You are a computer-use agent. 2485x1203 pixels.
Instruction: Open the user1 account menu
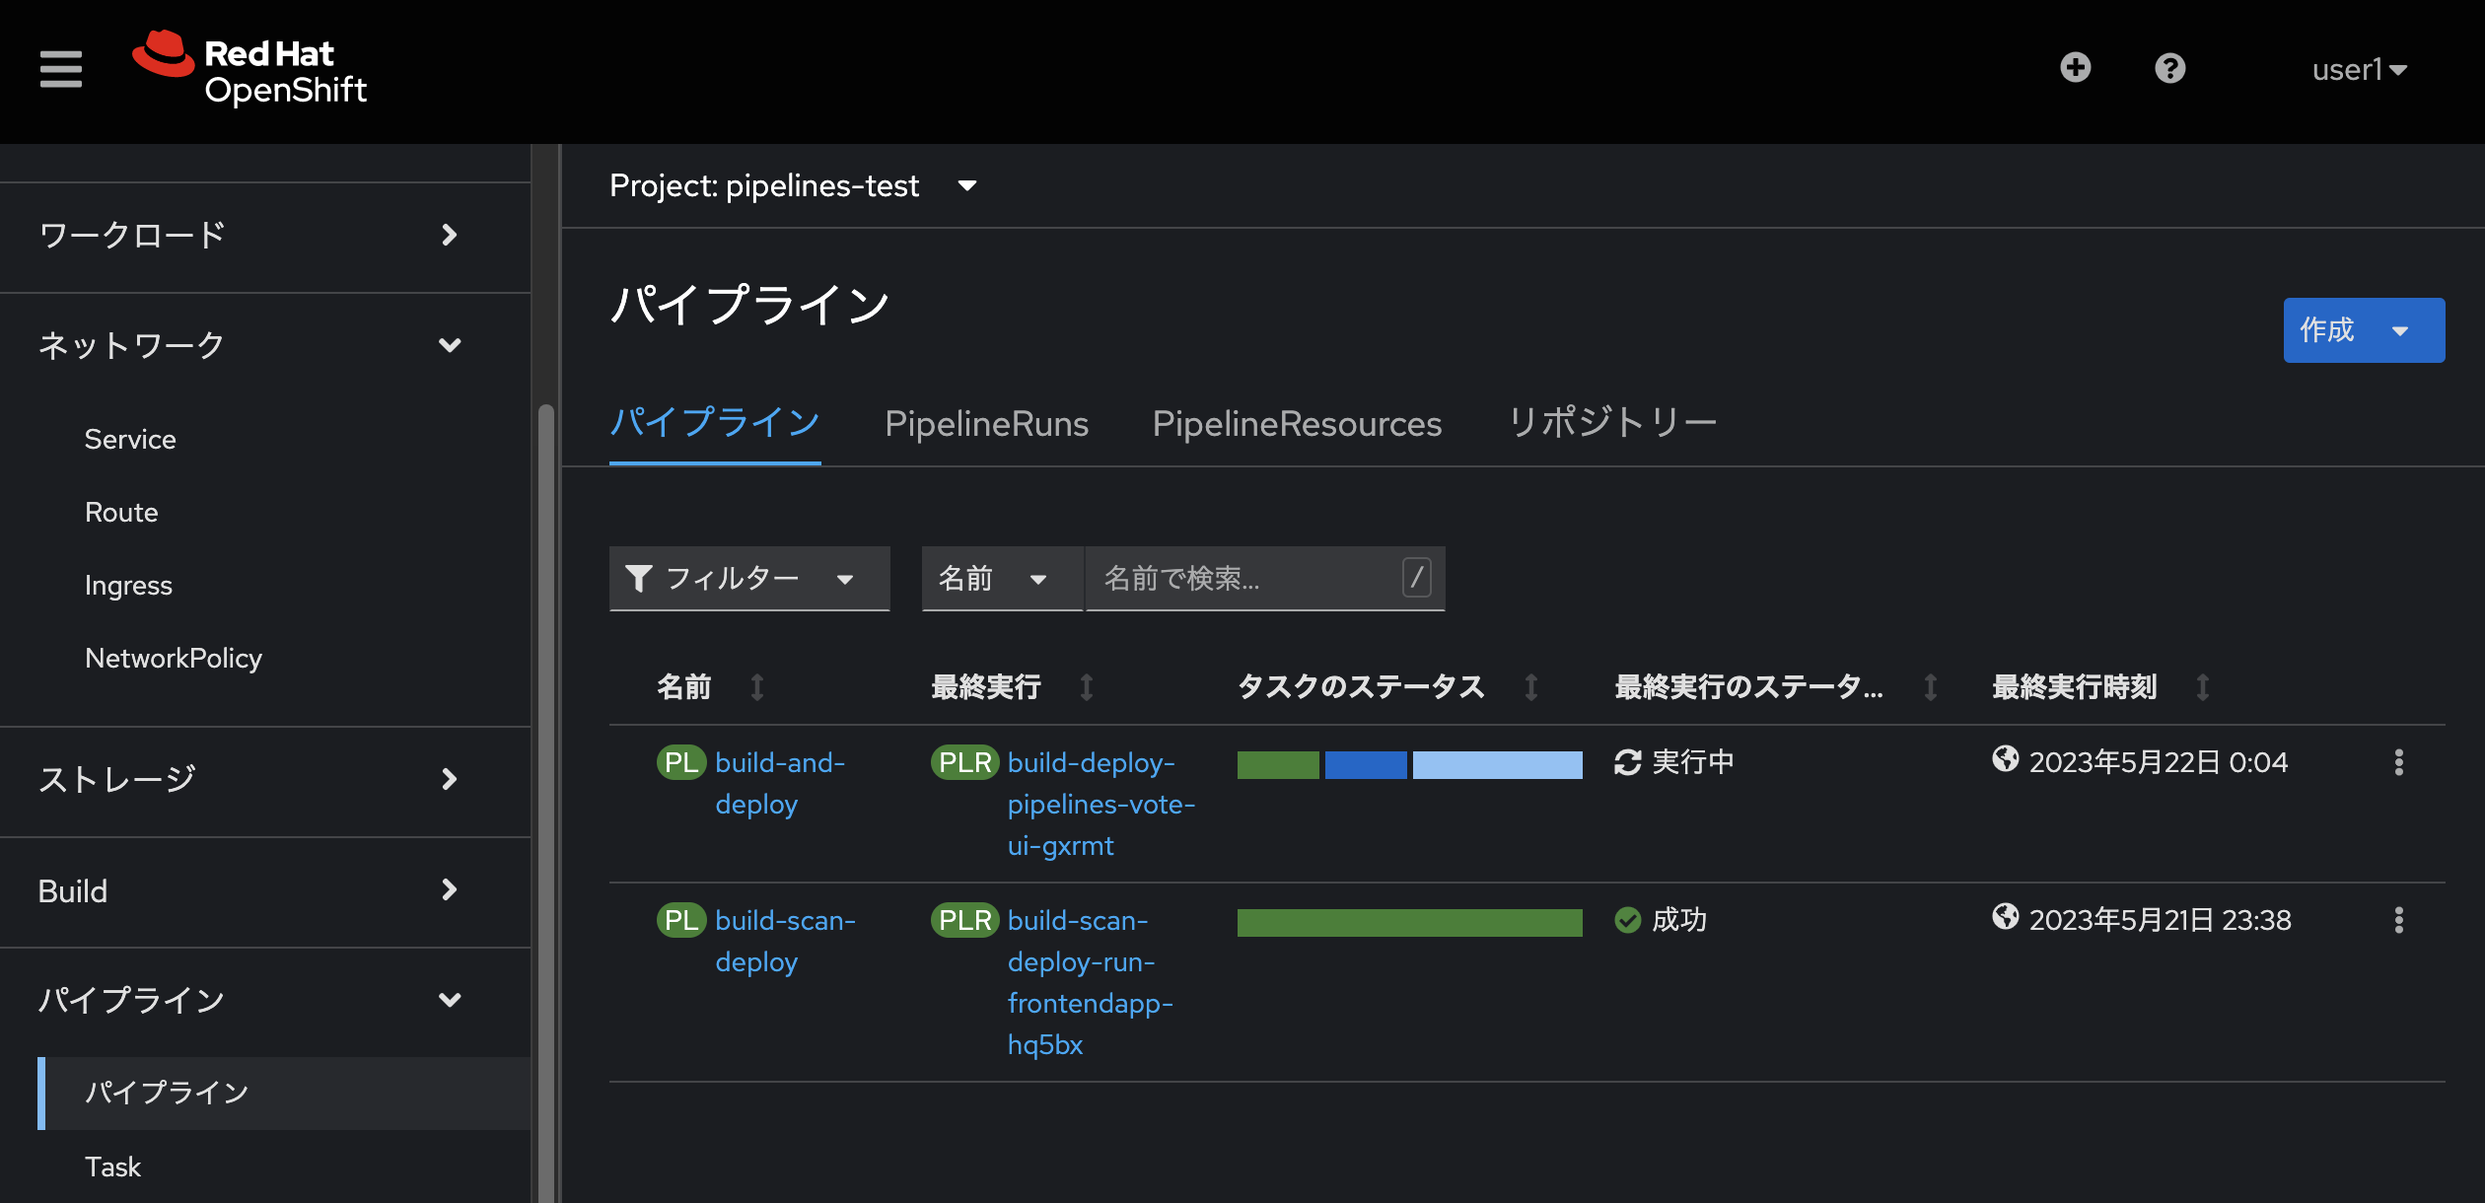(x=2360, y=69)
